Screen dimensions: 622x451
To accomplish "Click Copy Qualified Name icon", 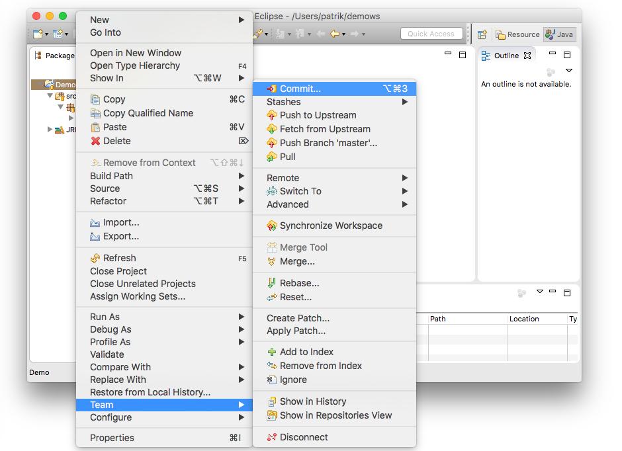I will [95, 113].
